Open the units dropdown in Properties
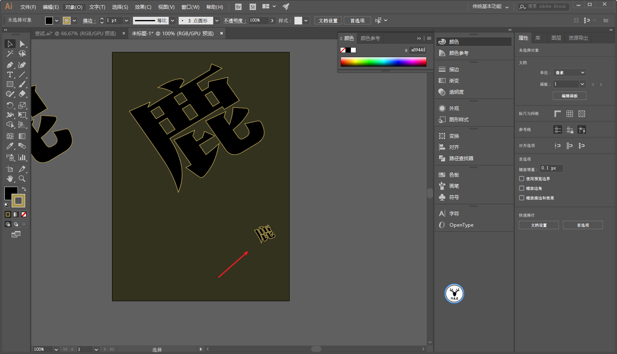 pyautogui.click(x=570, y=72)
